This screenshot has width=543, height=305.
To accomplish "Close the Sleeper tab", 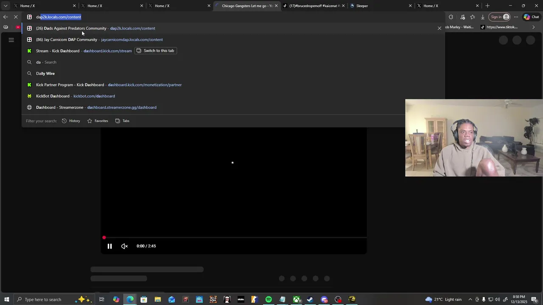I will (x=410, y=6).
